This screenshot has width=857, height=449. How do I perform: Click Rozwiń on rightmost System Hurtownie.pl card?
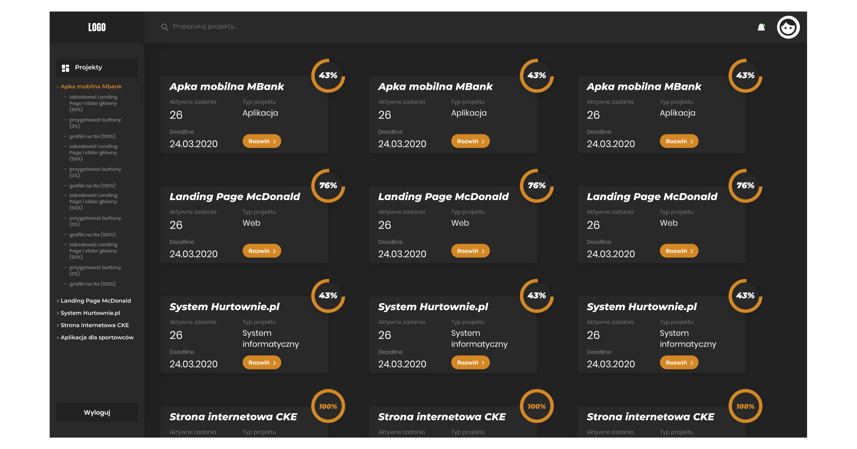tap(679, 362)
